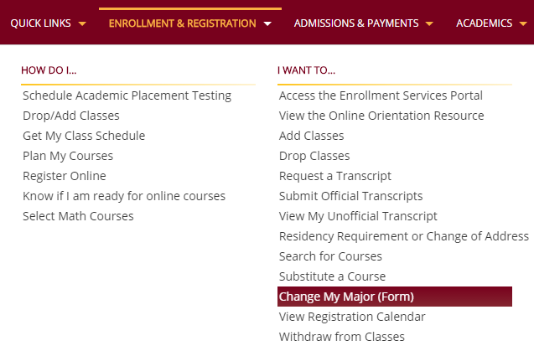The image size is (534, 351).
Task: Access the Enrollment Services Portal
Action: [381, 95]
